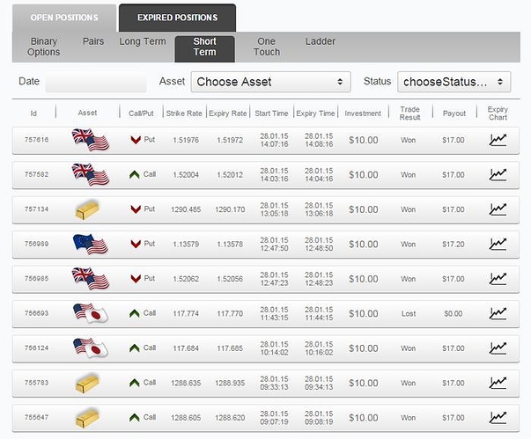Click the Lost result in row 756693

pyautogui.click(x=409, y=313)
